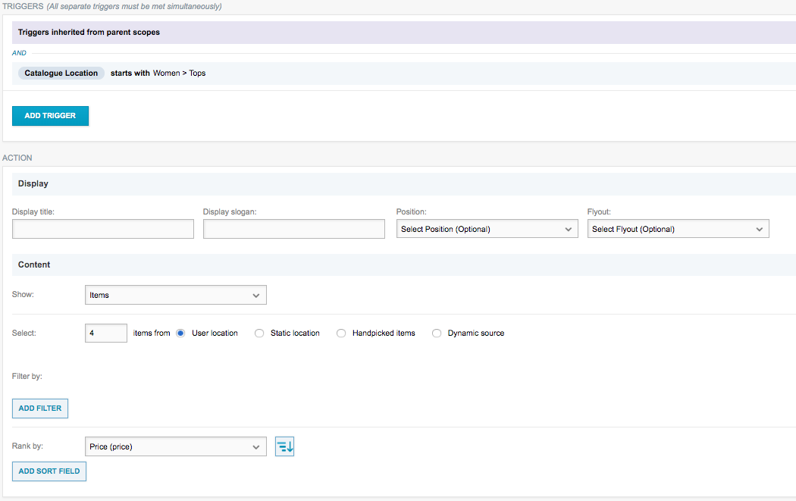Click the Display section header
The image size is (796, 501).
404,183
